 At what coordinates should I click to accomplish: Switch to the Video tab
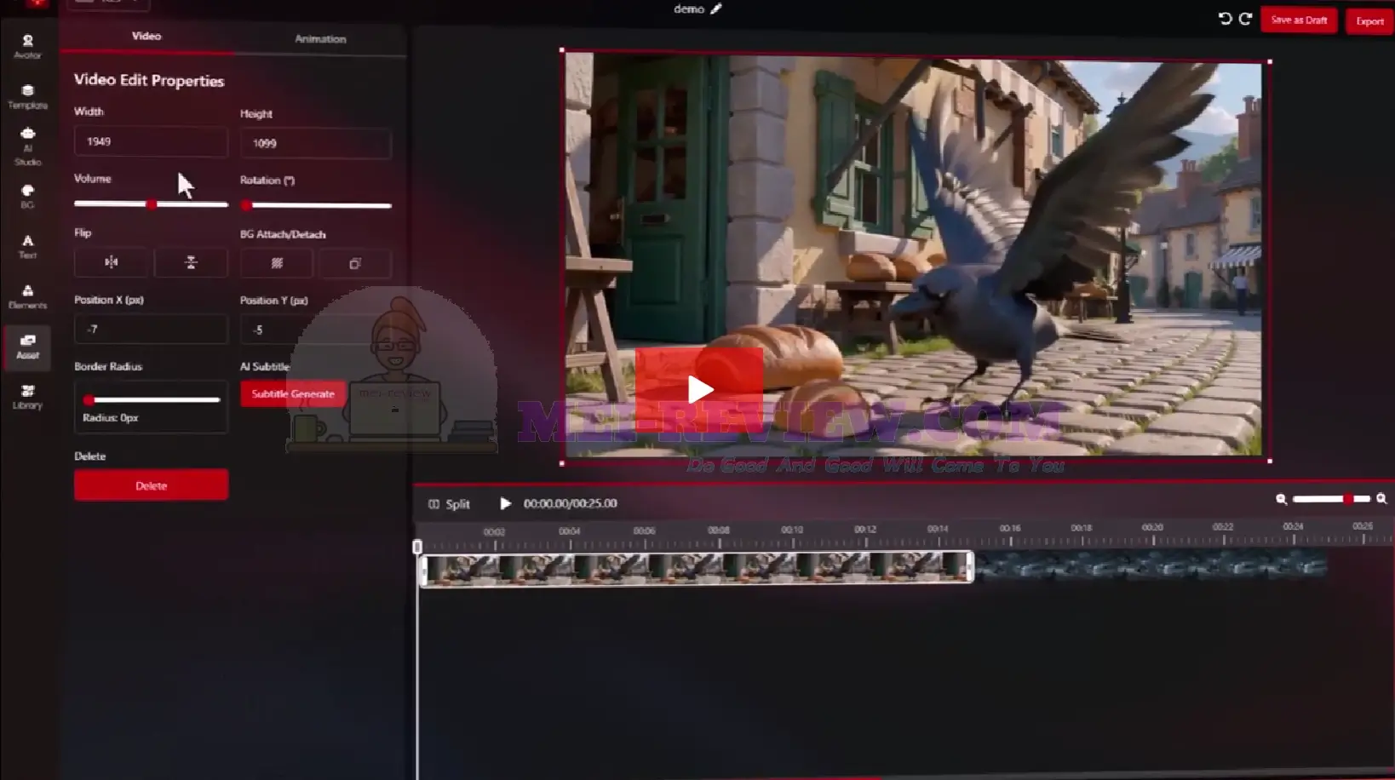pyautogui.click(x=146, y=37)
